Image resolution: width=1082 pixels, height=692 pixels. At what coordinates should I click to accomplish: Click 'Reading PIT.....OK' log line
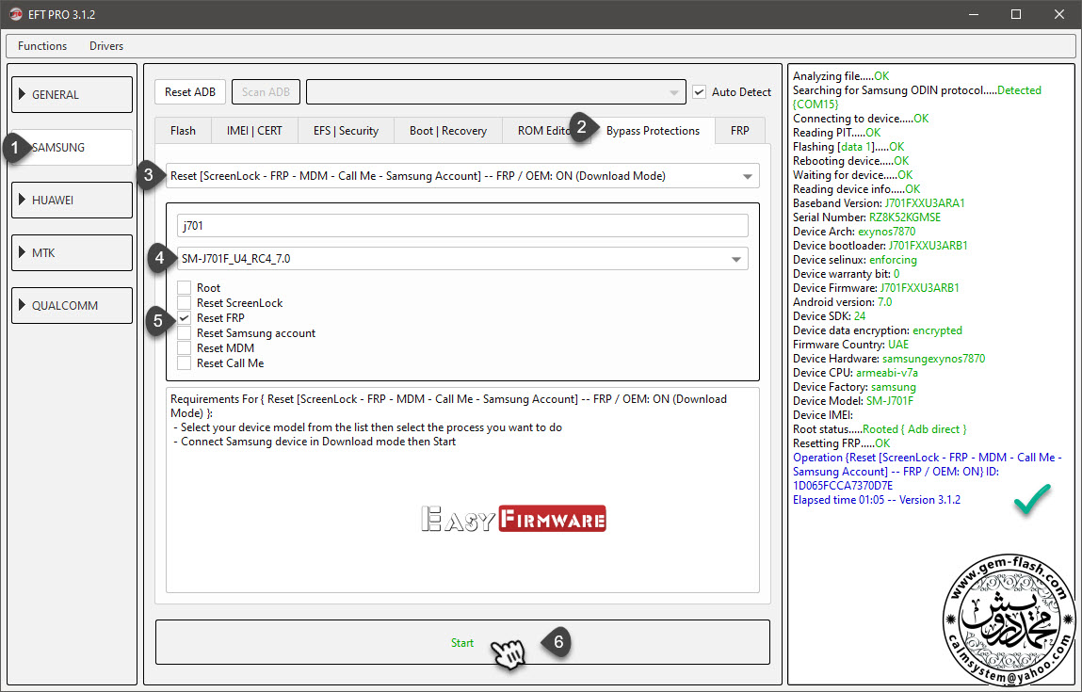[x=837, y=133]
